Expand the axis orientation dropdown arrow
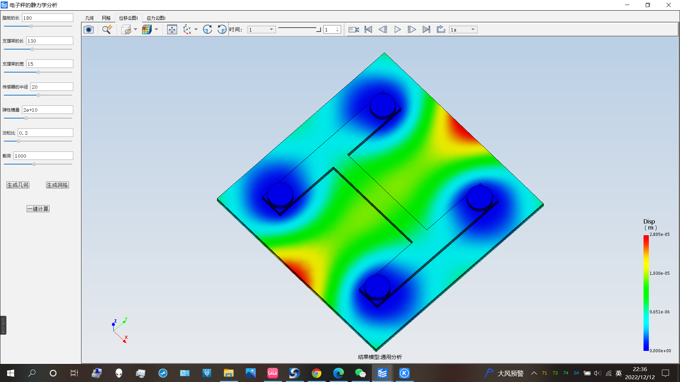This screenshot has height=382, width=680. click(x=196, y=29)
